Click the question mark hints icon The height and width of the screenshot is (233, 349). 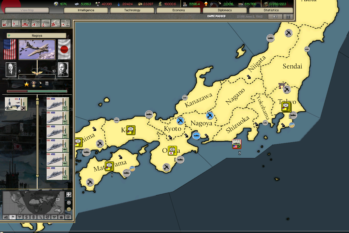tap(16, 23)
